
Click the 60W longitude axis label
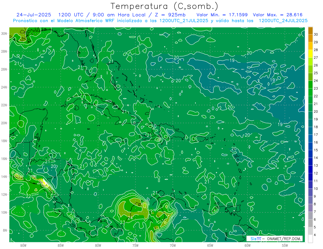click(x=248, y=246)
